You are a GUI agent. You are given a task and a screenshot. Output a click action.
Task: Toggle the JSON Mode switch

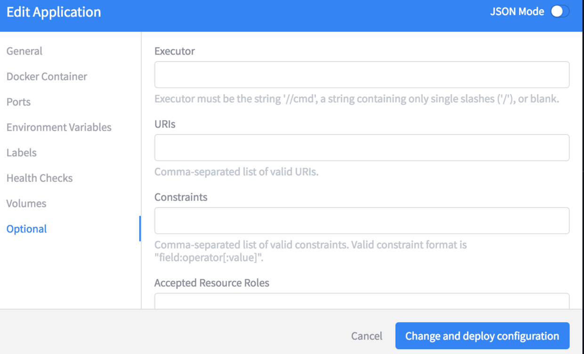point(560,12)
